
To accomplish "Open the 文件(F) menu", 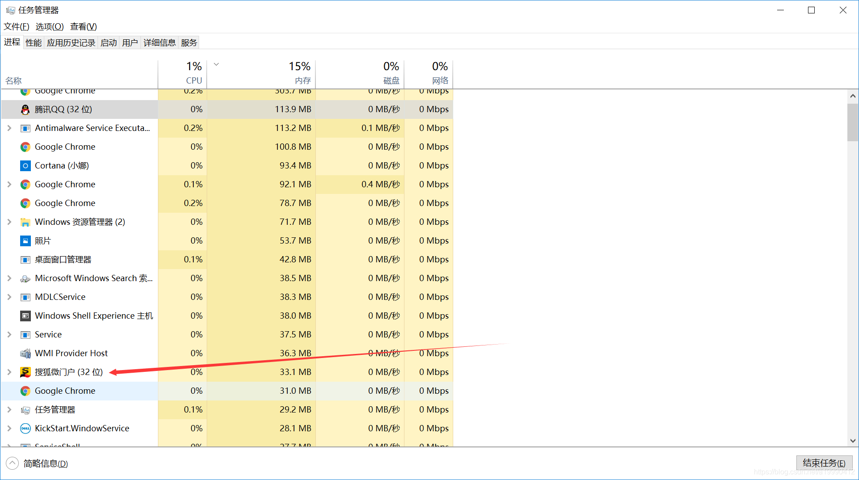I will click(x=17, y=27).
